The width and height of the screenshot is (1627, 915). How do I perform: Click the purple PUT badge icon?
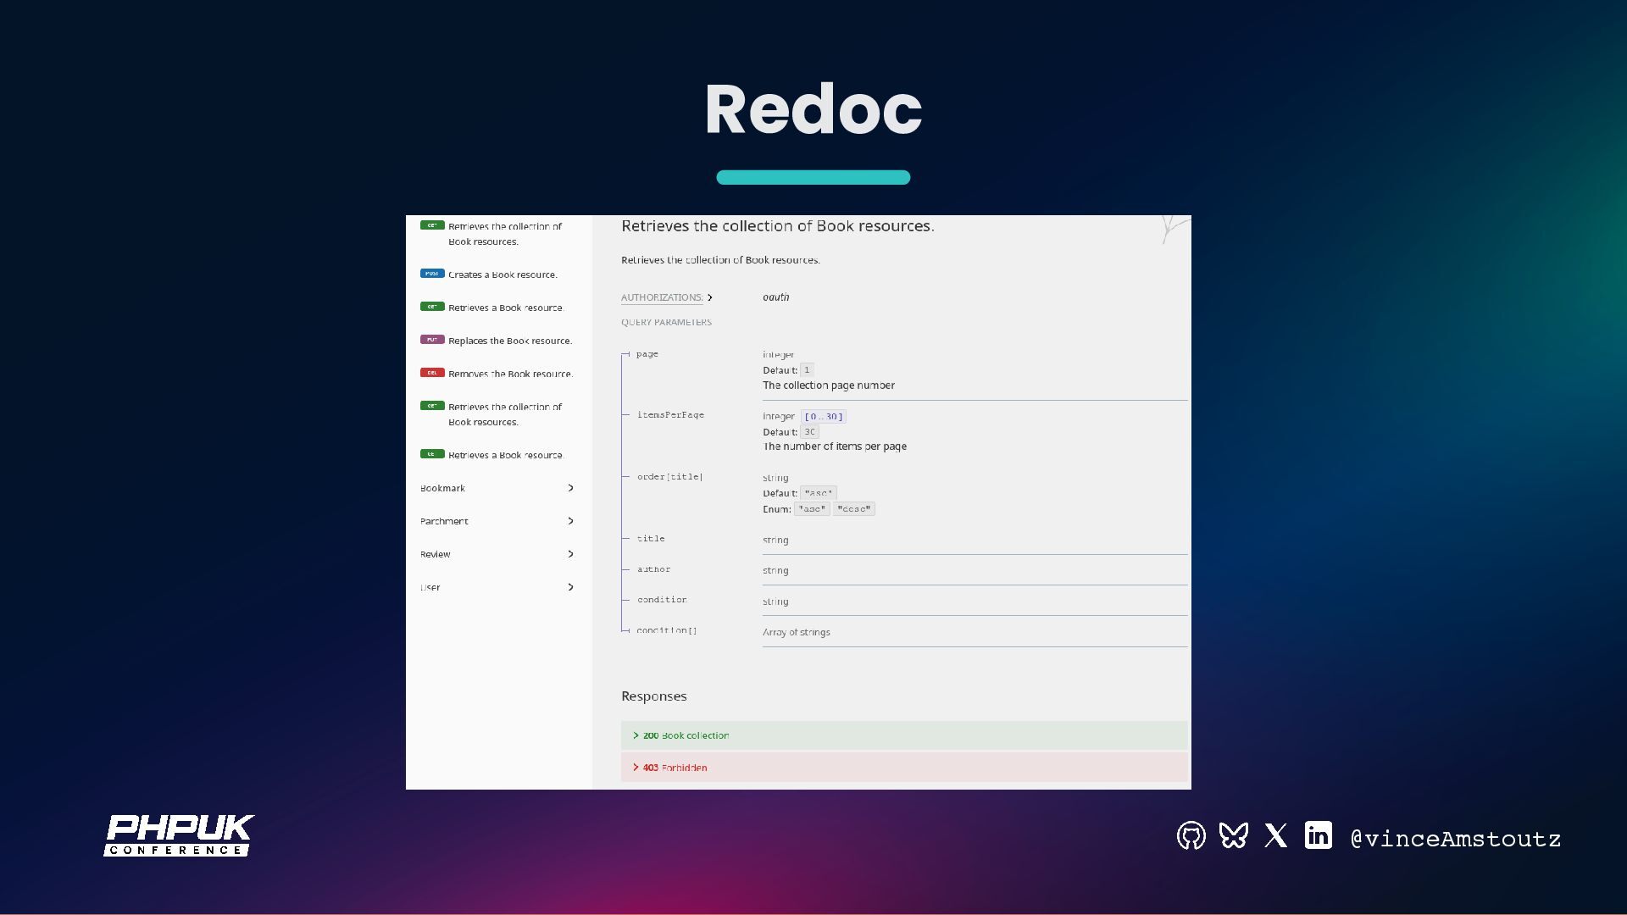pos(432,340)
